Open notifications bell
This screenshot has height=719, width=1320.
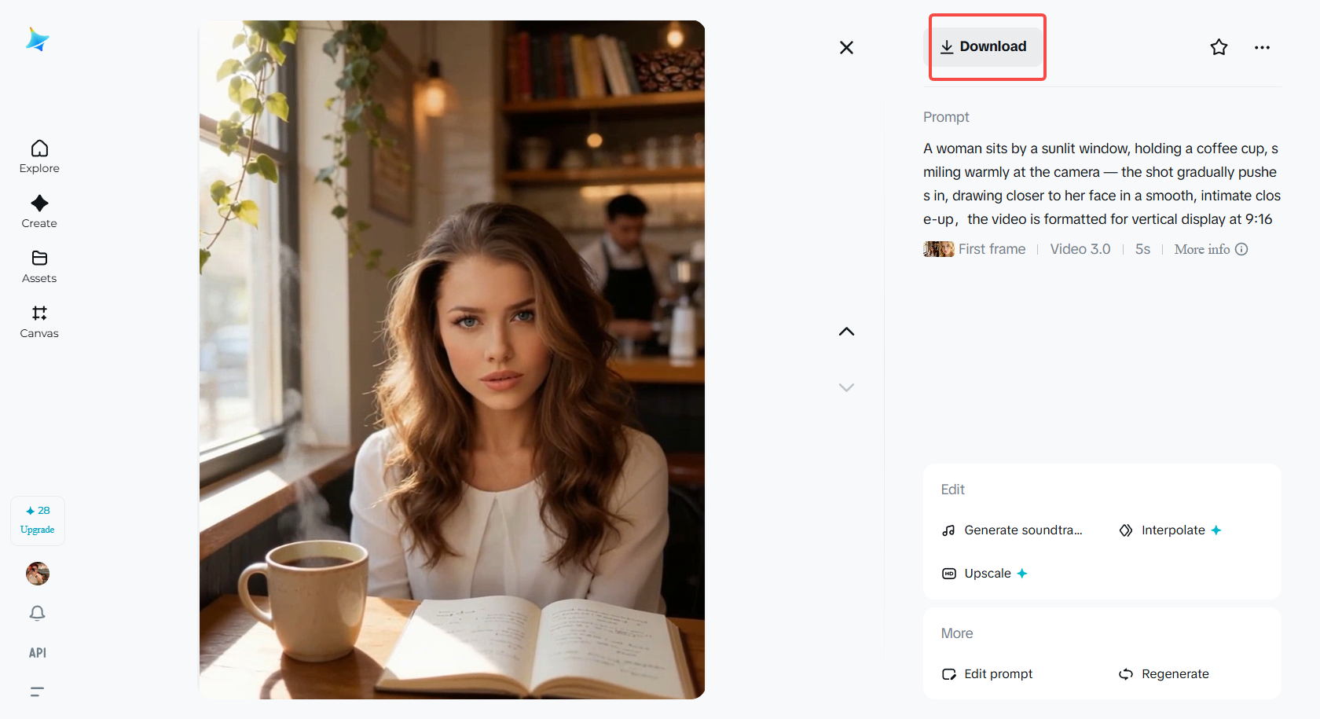38,613
